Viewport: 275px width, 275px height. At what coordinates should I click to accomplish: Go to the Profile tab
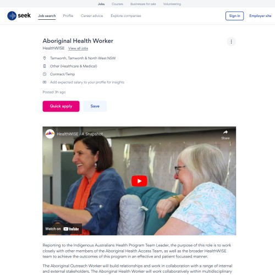pos(68,16)
